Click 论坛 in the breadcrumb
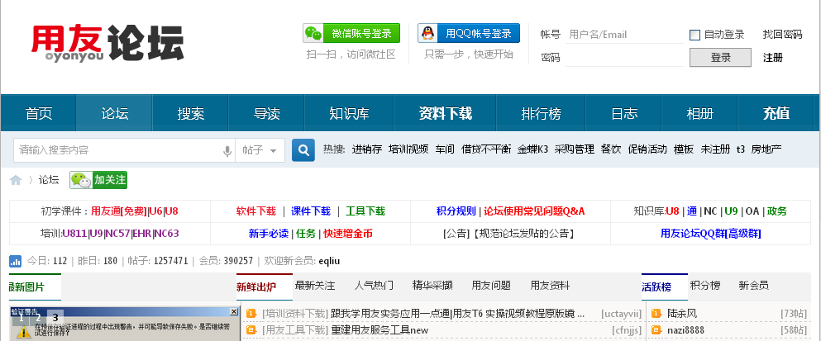The image size is (821, 341). pos(49,180)
